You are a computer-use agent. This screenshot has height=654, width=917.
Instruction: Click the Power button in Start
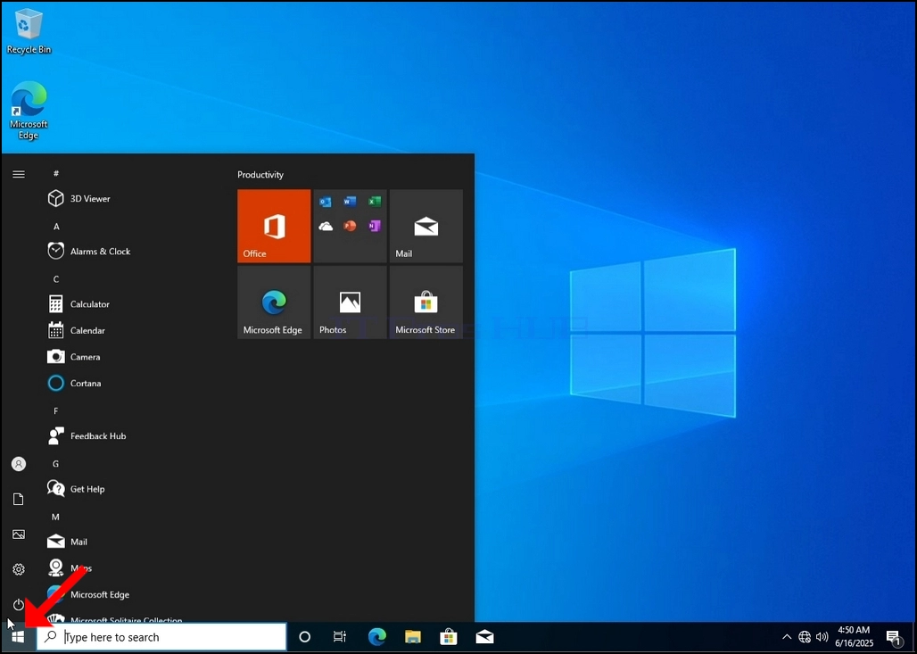[x=19, y=604]
